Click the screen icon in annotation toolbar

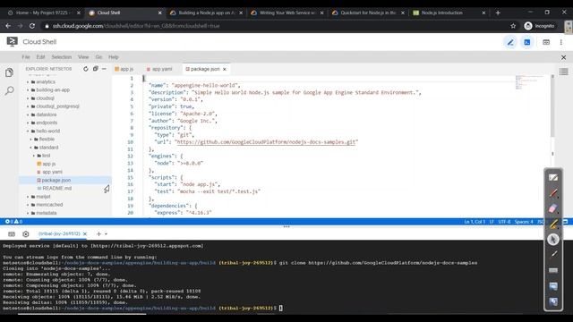pos(553,286)
